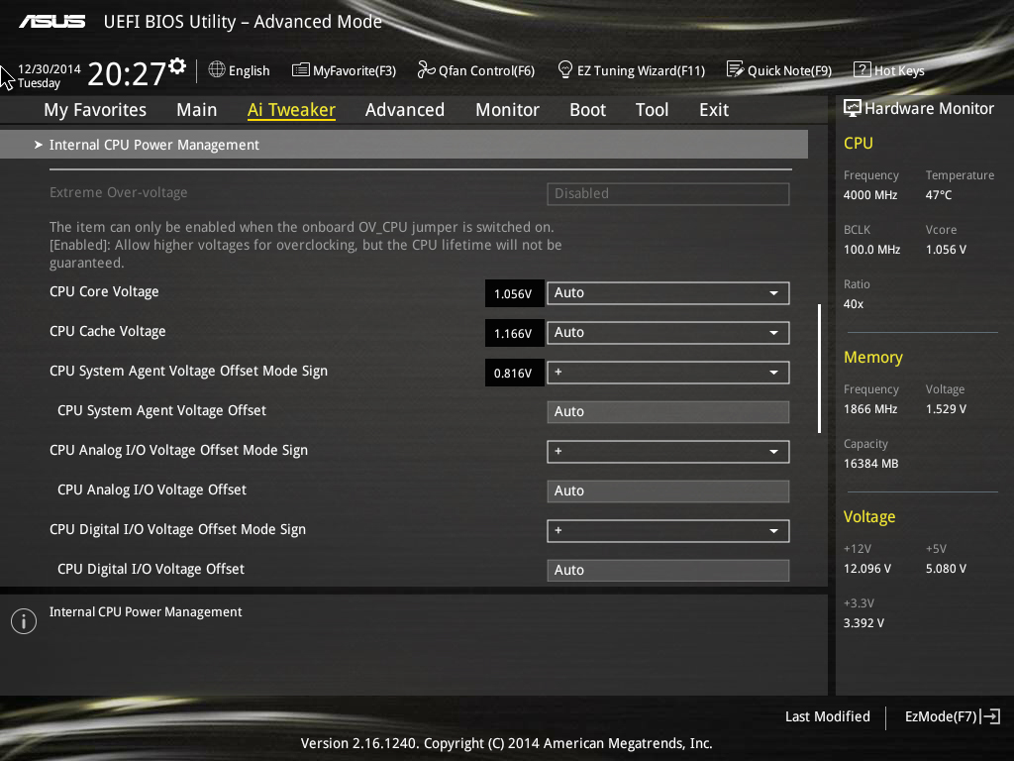The height and width of the screenshot is (761, 1014).
Task: Click the Last Modified button
Action: [x=827, y=716]
